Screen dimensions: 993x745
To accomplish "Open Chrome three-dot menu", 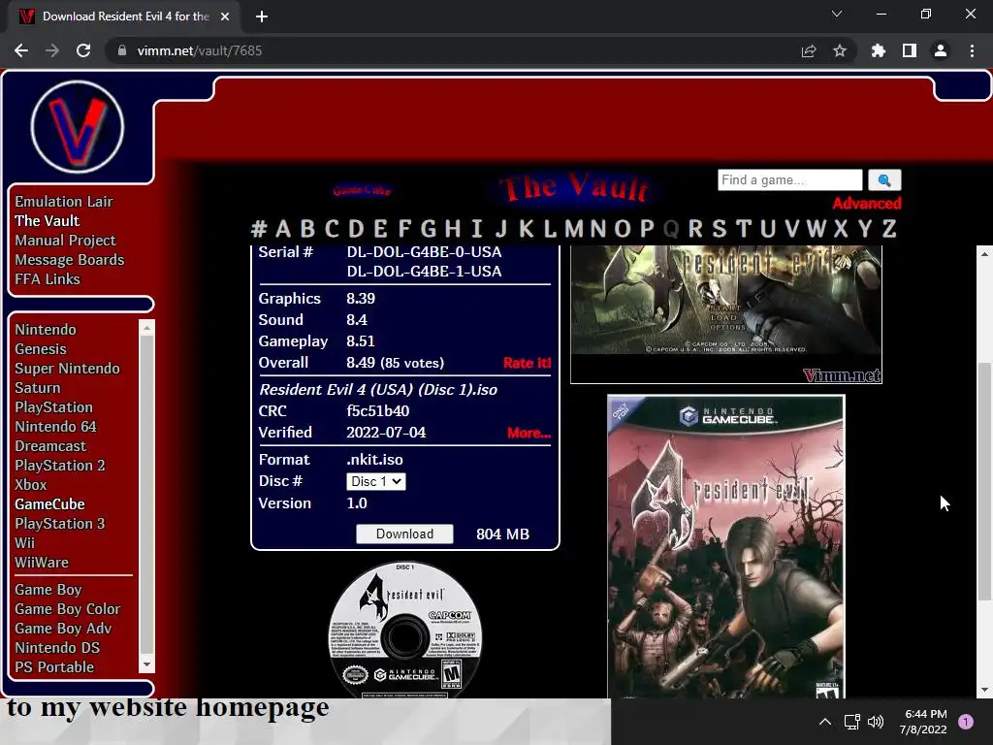I will (x=972, y=50).
